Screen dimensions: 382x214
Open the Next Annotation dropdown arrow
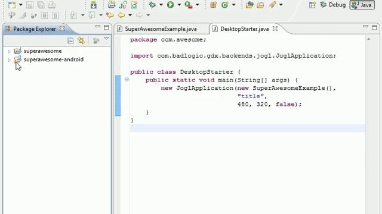82,15
